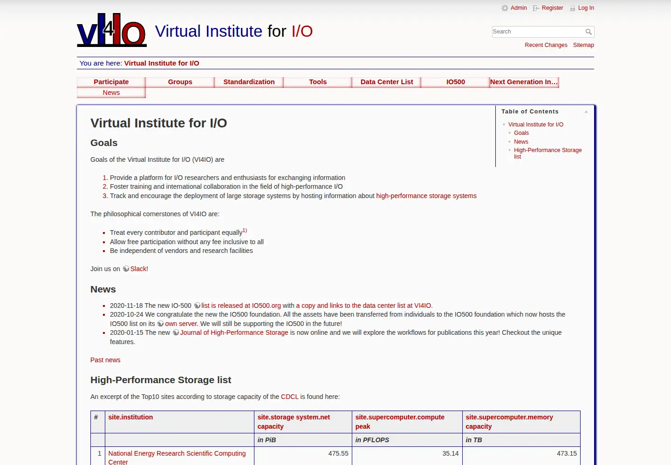Open the Data Center List tab
This screenshot has width=671, height=465.
(x=387, y=82)
